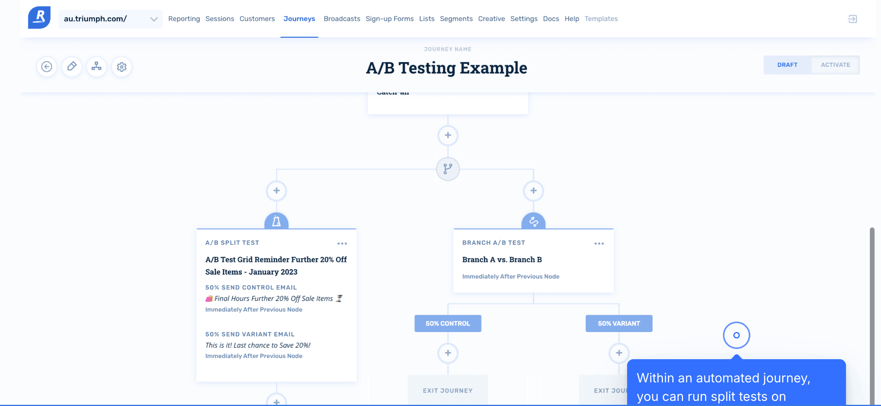
Task: Add node under 50% Control branch
Action: click(x=448, y=353)
